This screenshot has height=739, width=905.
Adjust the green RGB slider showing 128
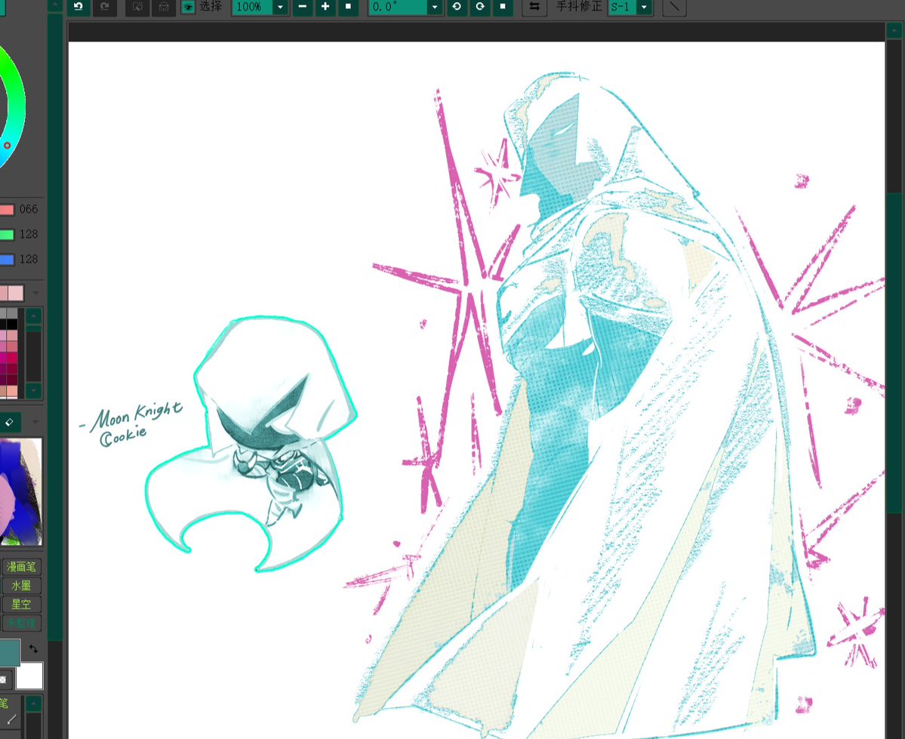[7, 235]
